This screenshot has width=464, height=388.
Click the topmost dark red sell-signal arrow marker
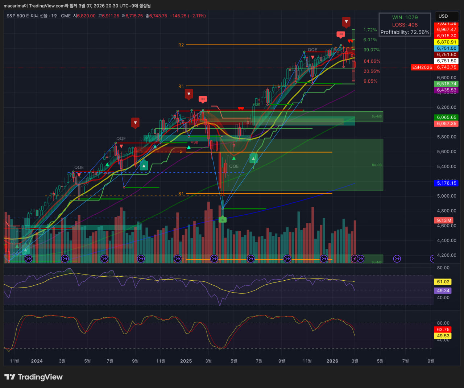(x=346, y=22)
